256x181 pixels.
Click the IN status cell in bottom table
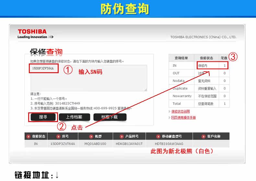[x=36, y=144]
